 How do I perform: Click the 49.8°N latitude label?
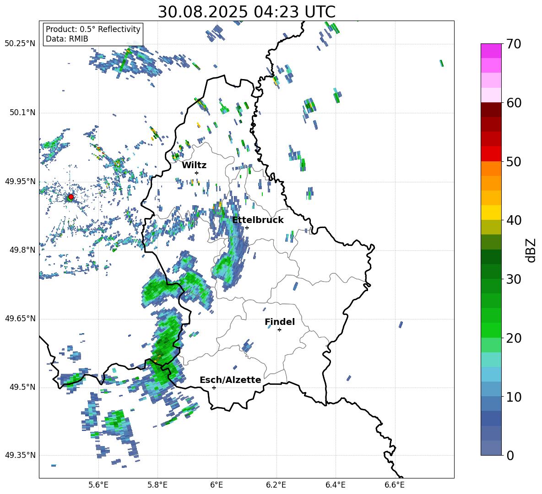[22, 250]
